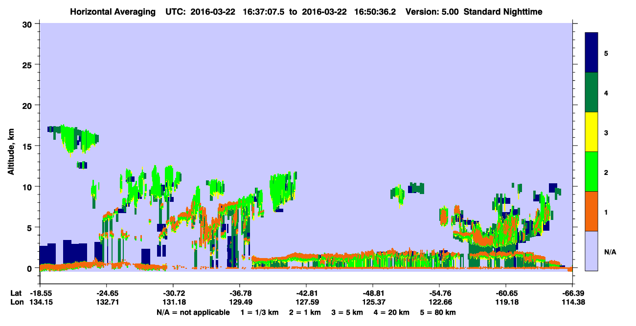Click the dark blue level 5 colorbar segment
This screenshot has width=636, height=326.
(x=591, y=53)
